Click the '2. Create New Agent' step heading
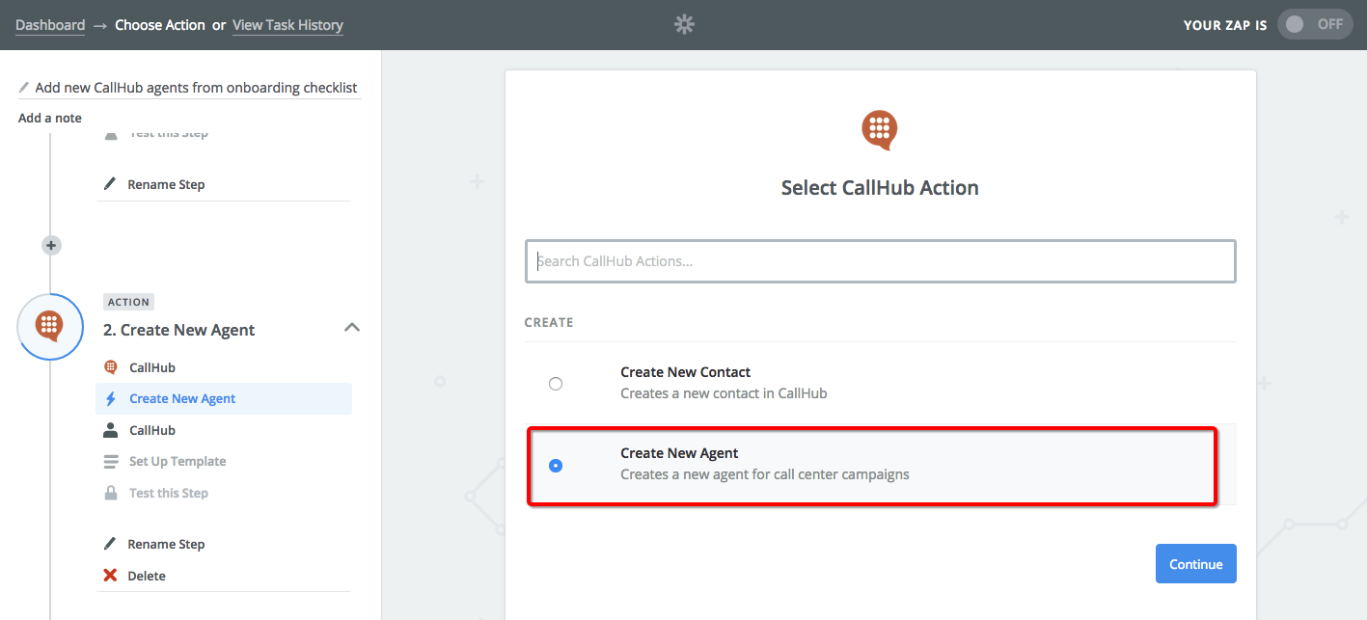 coord(179,330)
